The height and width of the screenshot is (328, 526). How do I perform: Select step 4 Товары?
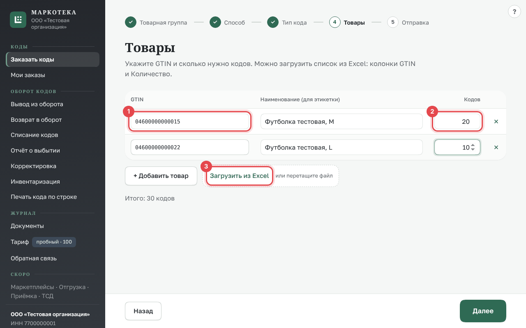point(347,23)
